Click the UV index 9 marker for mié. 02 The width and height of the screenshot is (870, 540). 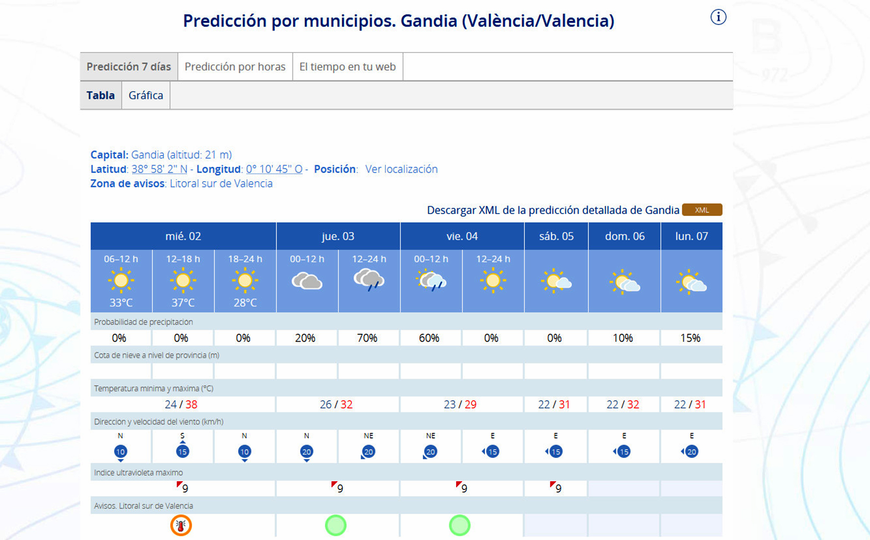point(183,487)
